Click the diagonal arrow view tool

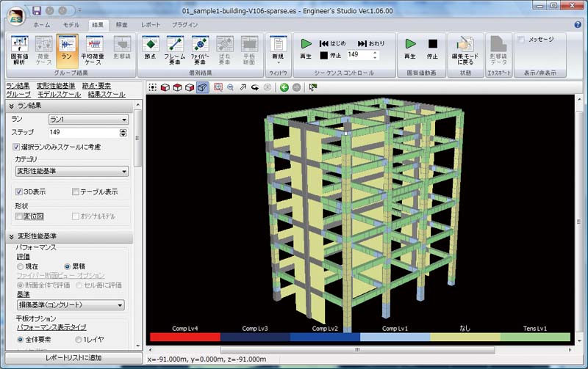tap(243, 87)
